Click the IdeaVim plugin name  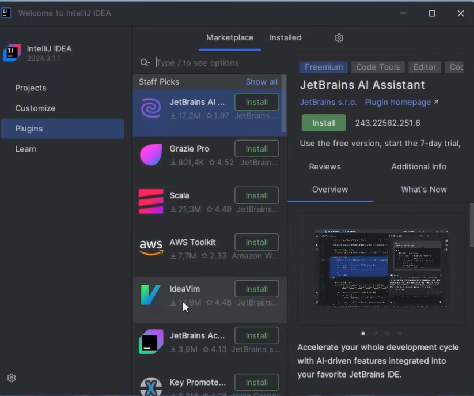[184, 289]
